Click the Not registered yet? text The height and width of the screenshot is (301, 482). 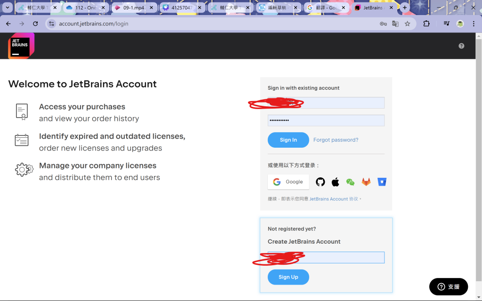coord(292,229)
